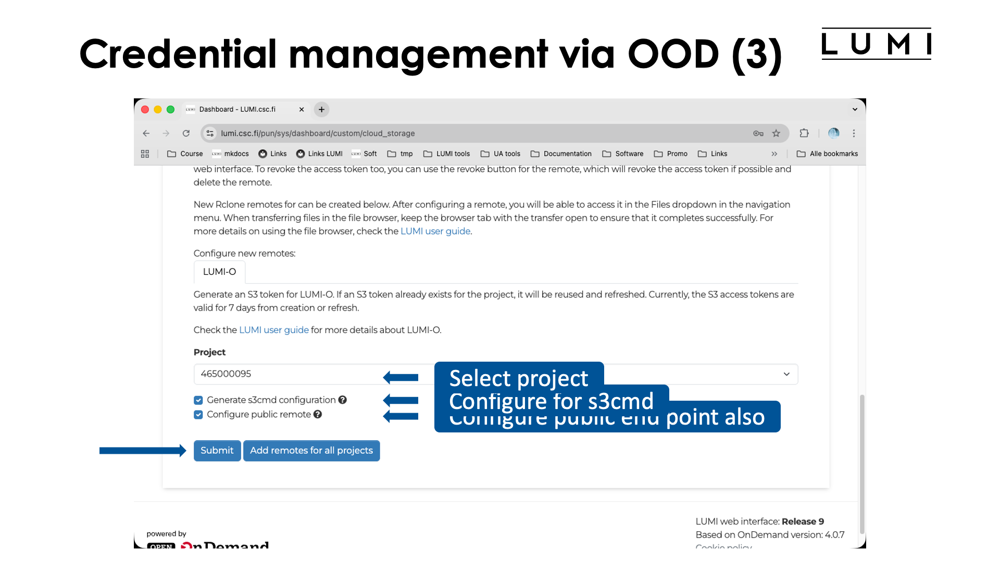Screen dimensions: 1000x562
Task: Open the bookmark apps grid icon
Action: [x=145, y=154]
